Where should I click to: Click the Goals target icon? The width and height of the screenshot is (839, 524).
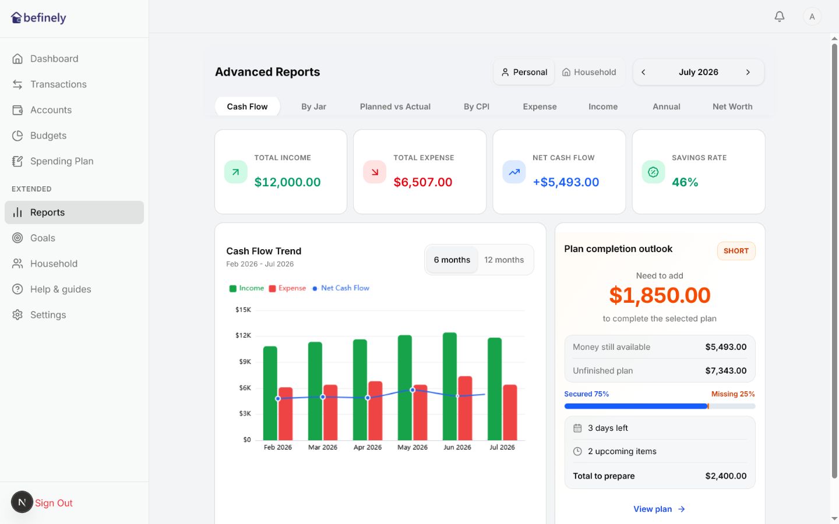pyautogui.click(x=17, y=238)
